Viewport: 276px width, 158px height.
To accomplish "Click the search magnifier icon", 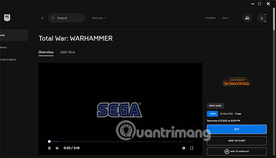I will (x=53, y=18).
